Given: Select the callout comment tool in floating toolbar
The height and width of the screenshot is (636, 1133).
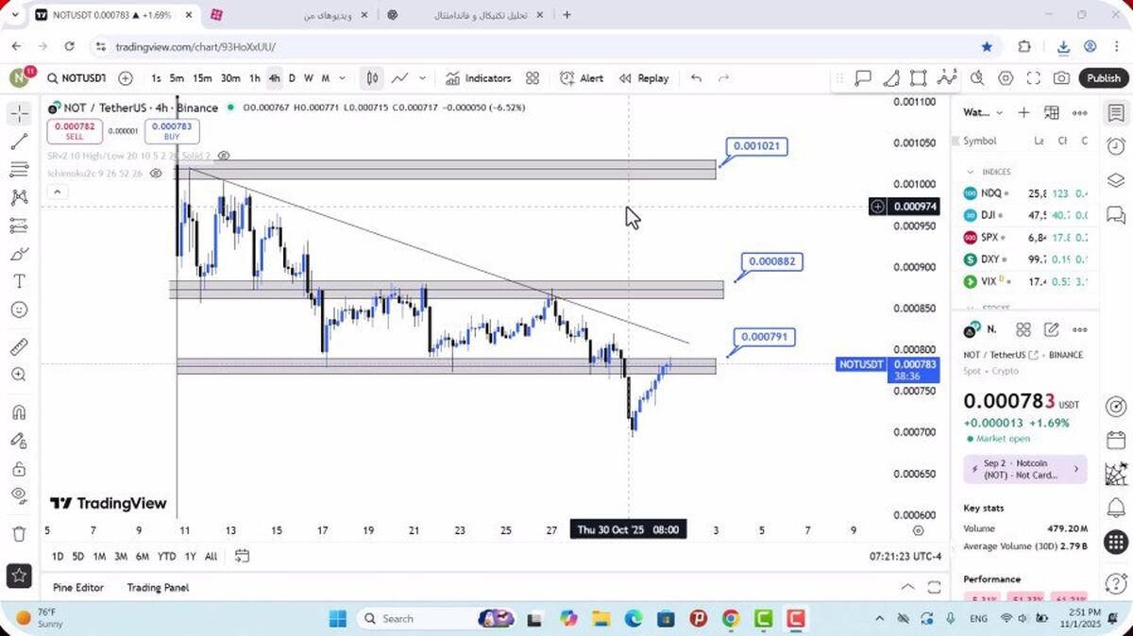Looking at the screenshot, I should (x=863, y=78).
